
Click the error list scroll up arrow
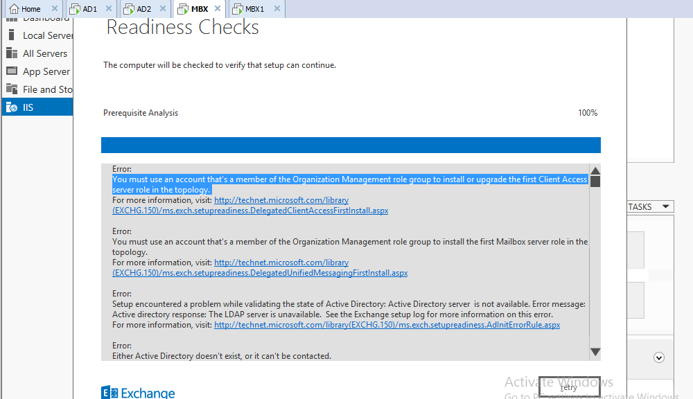tap(595, 170)
